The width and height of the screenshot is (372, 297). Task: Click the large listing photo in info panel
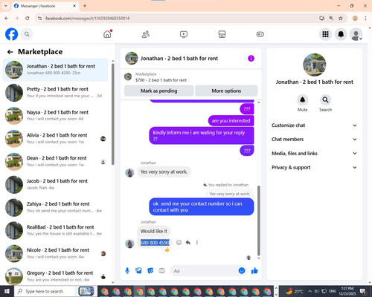coord(315,65)
